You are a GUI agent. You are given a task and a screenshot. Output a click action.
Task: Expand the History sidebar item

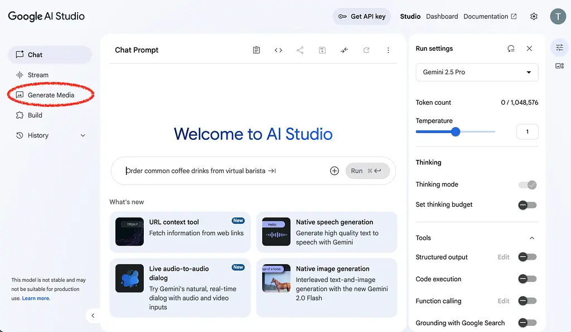pos(83,135)
